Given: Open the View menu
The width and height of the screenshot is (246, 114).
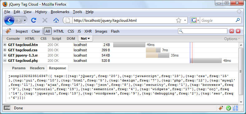Looking at the screenshot, I should coord(27,12).
